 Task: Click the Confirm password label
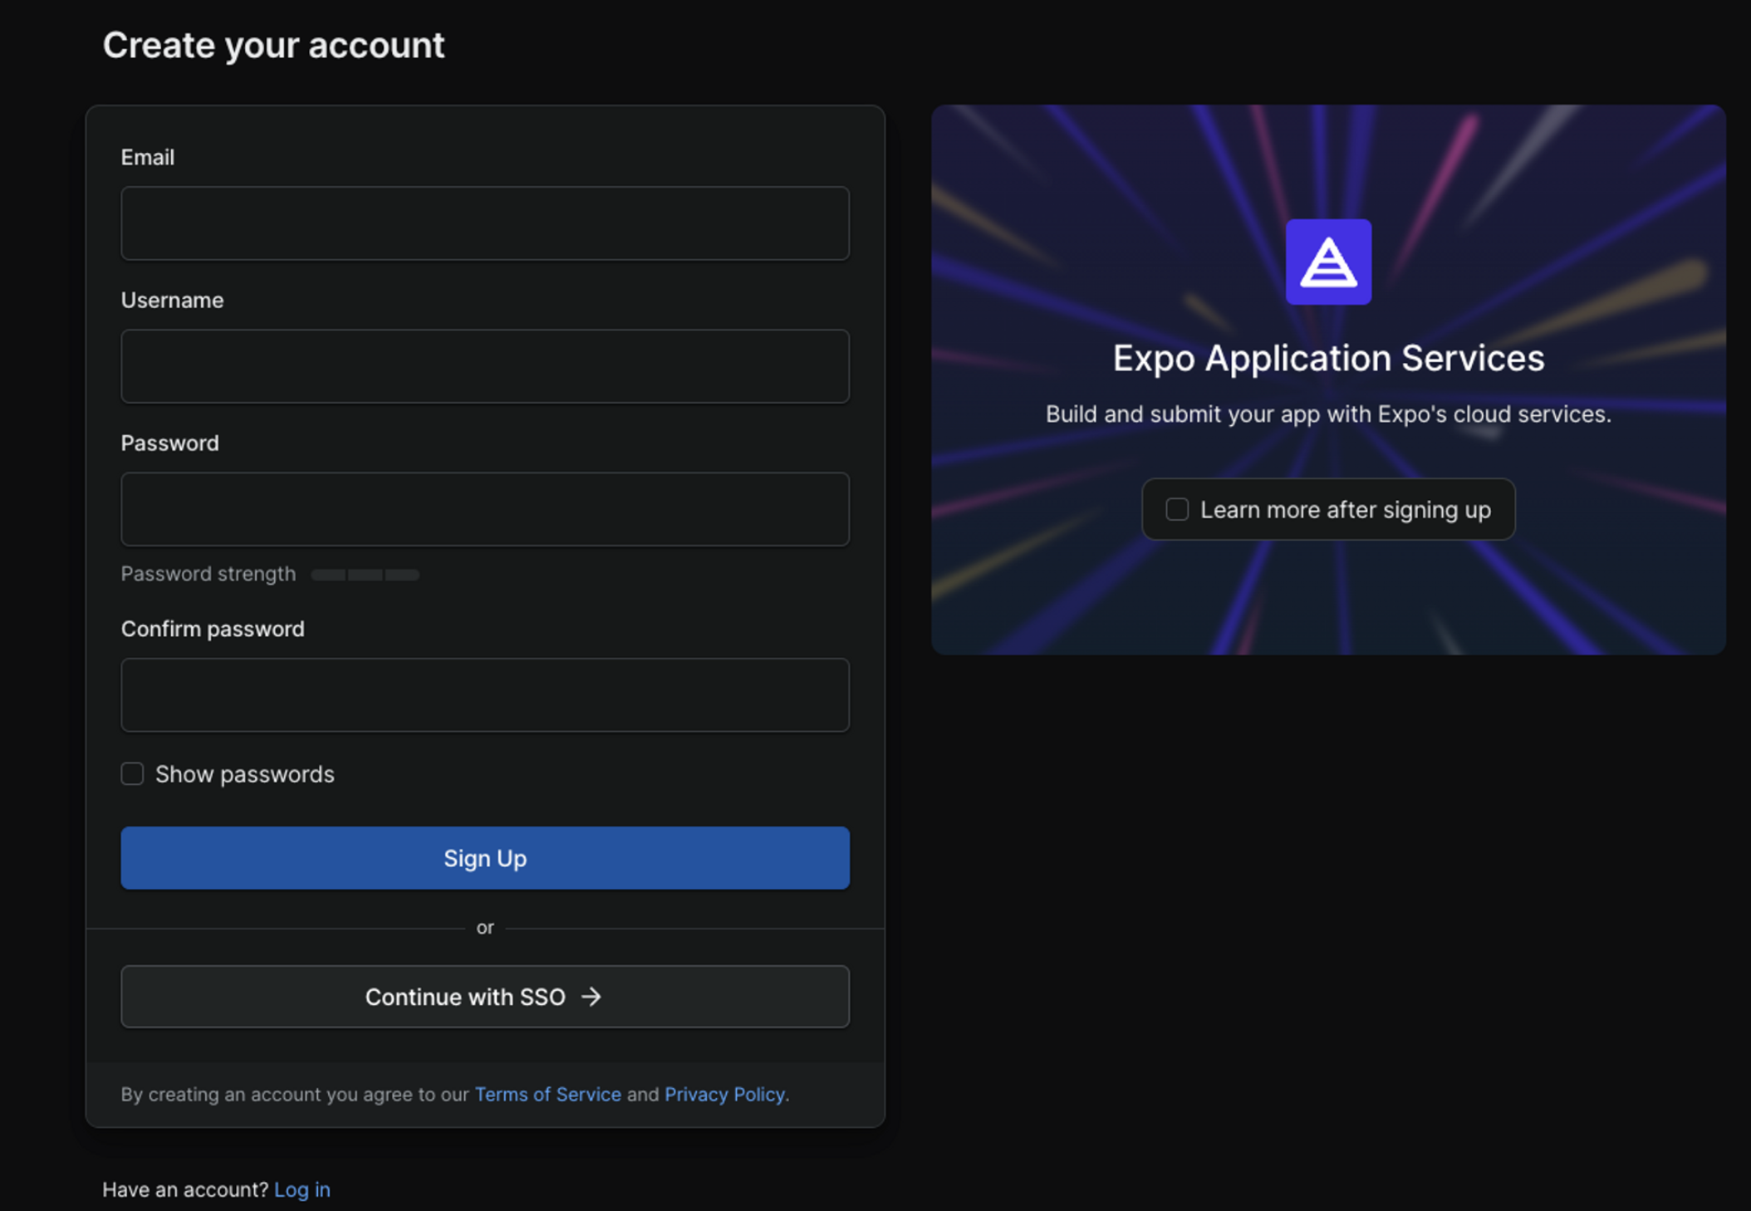[x=213, y=629]
